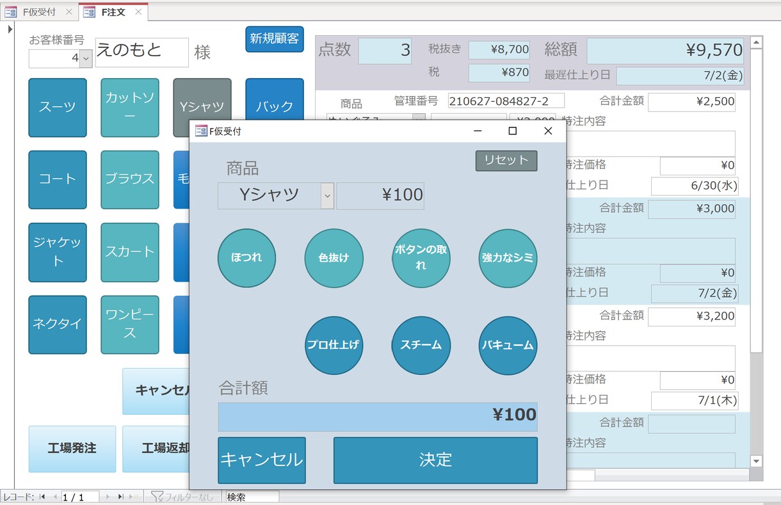Click the 検索 search box

point(252,497)
